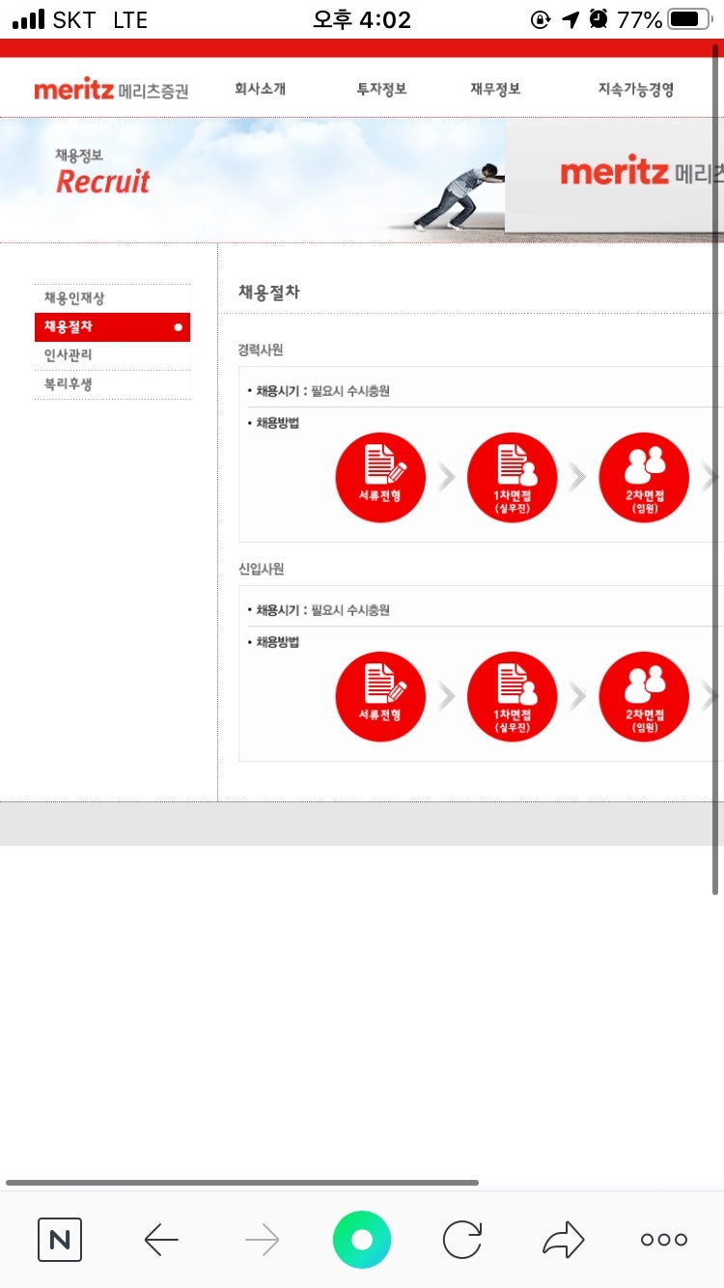724x1288 pixels.
Task: Click the Meritz 메리츠증권 logo
Action: tap(111, 90)
